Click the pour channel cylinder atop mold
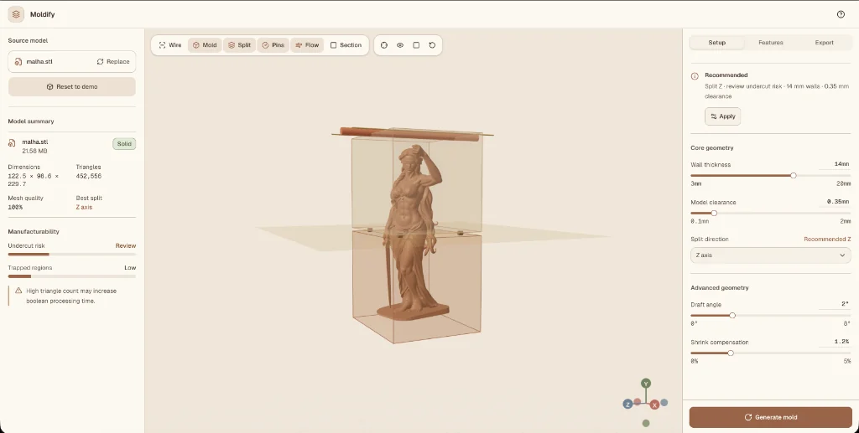 (x=409, y=133)
